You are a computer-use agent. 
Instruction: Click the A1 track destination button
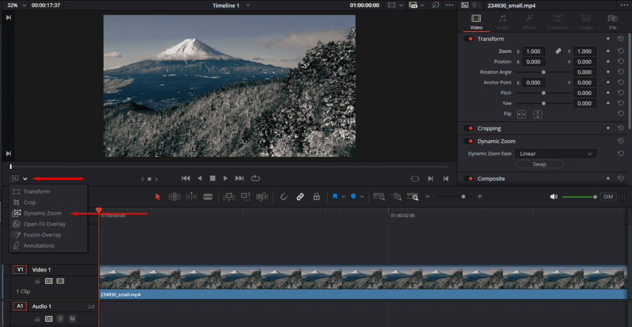click(x=20, y=307)
